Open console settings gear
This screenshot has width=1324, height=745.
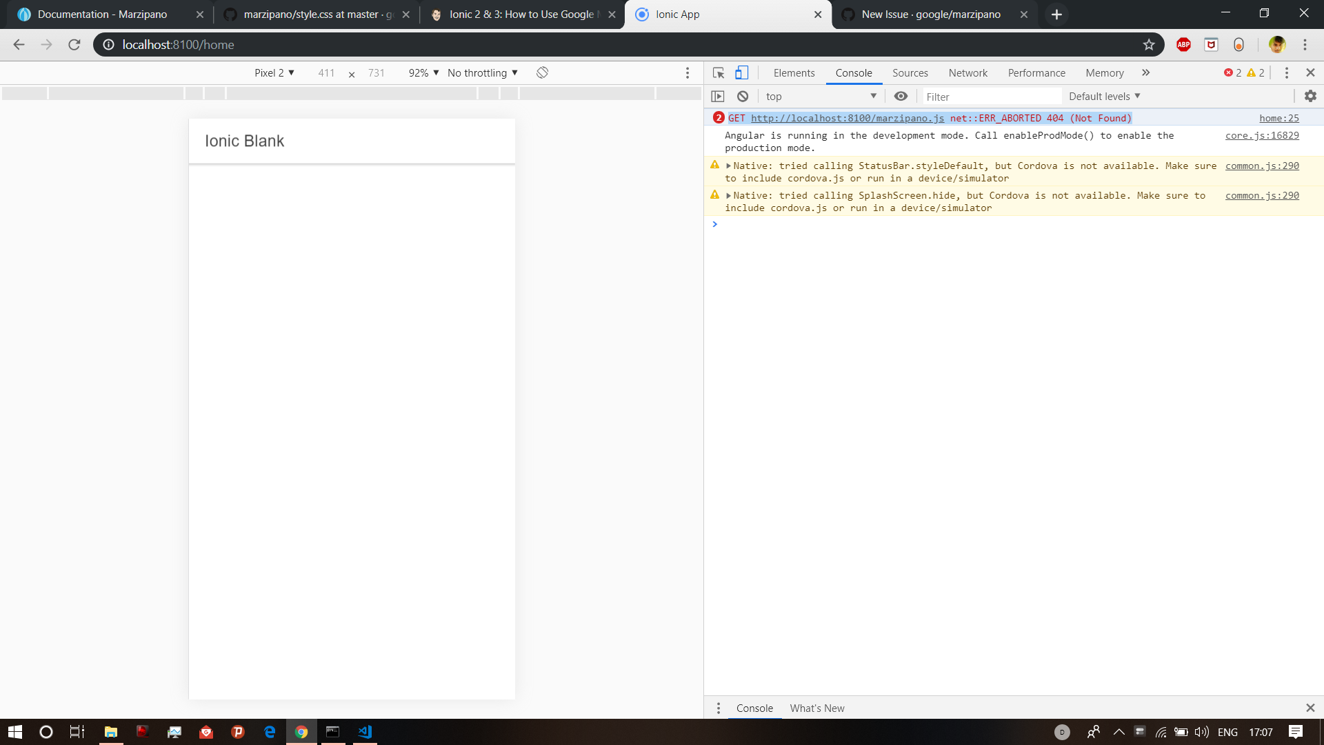(x=1311, y=96)
